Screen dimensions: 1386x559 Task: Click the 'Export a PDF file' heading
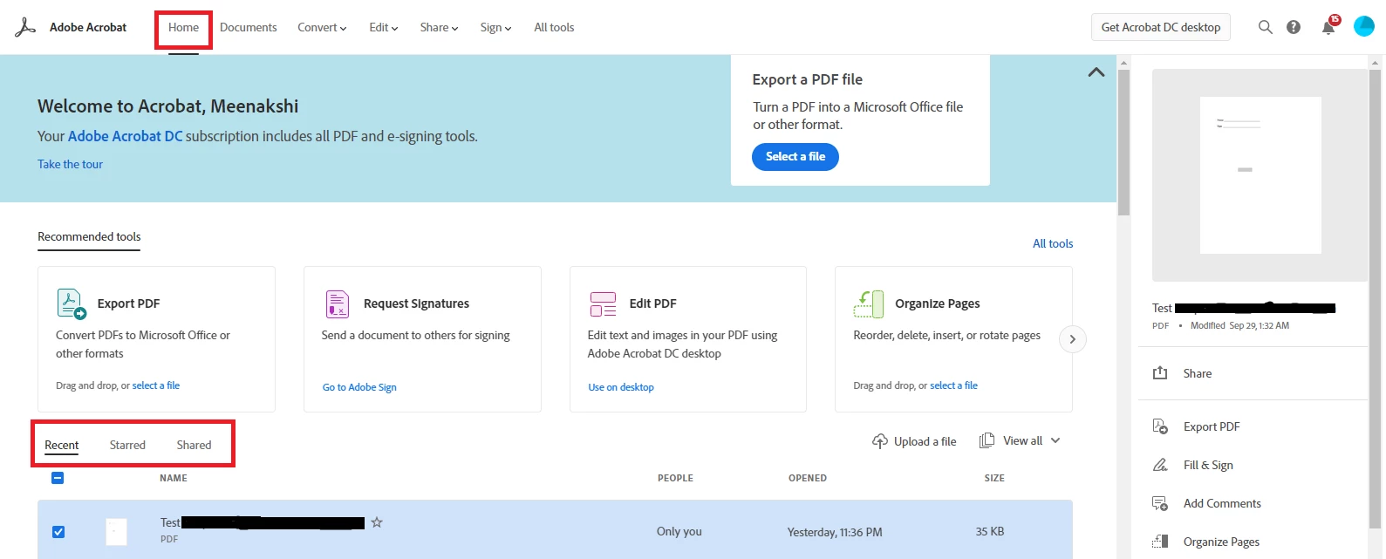[x=808, y=79]
